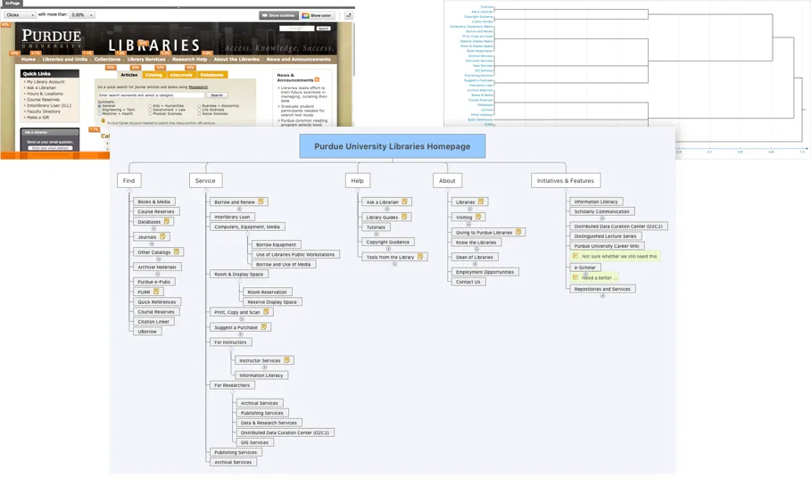
Task: Click the note icon on PURR node
Action: [x=156, y=292]
